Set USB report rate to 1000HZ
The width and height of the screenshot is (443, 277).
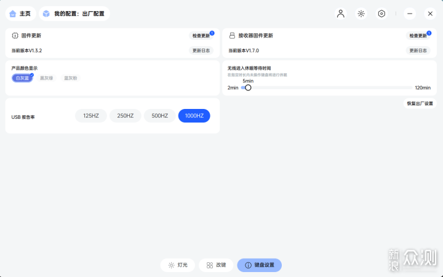pyautogui.click(x=194, y=116)
